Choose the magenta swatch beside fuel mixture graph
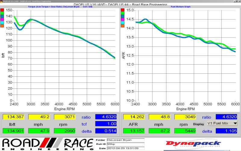The width and height of the screenshot is (241, 151). [x=122, y=19]
